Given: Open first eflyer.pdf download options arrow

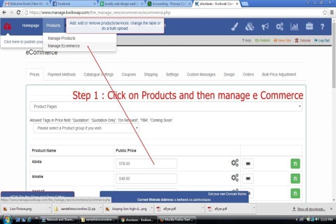Looking at the screenshot, I should coord(203,208).
